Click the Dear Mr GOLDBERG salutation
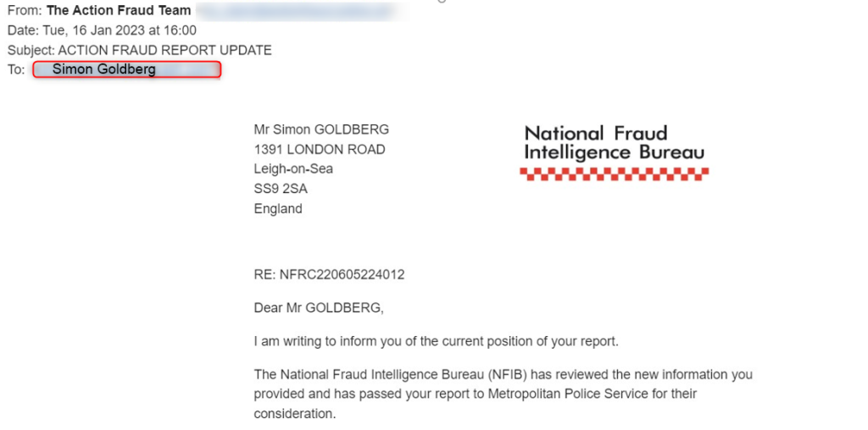This screenshot has height=430, width=868. 319,308
